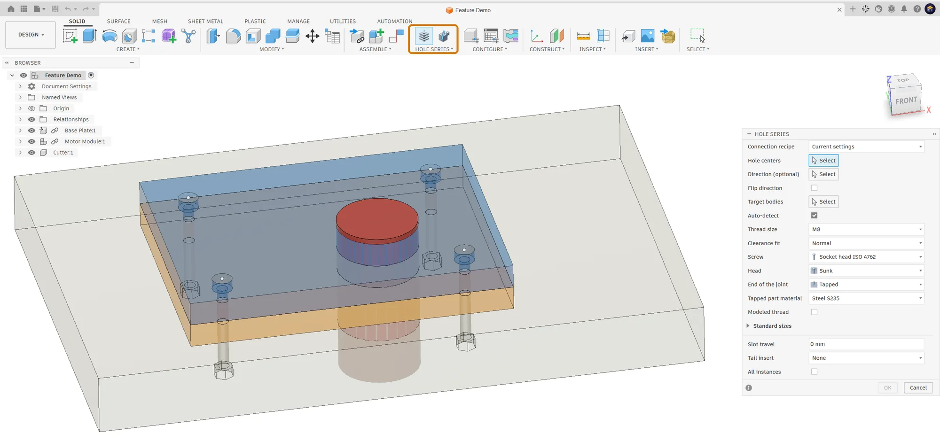Enable the Modeled thread checkbox
Viewport: 940px width, 441px height.
[814, 312]
